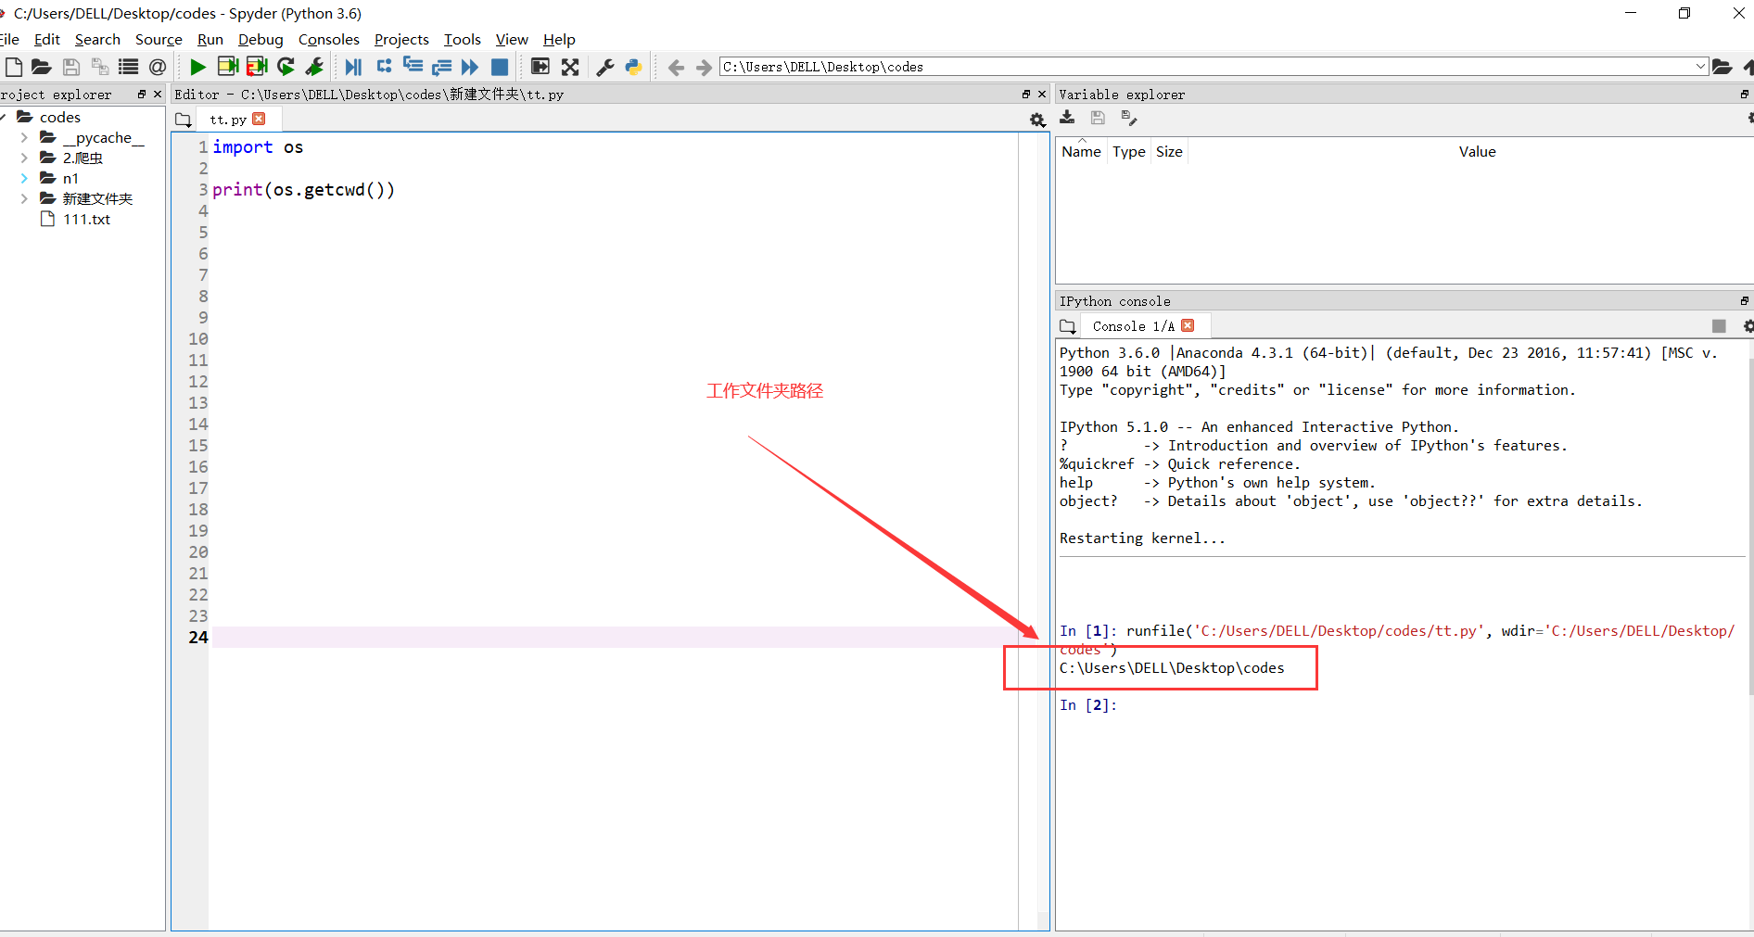Viewport: 1754px width, 937px height.
Task: Open the Edit menu
Action: (46, 39)
